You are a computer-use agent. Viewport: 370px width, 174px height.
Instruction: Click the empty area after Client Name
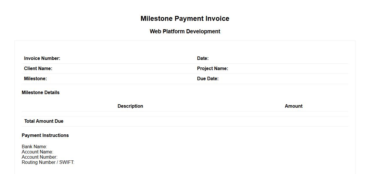point(122,69)
